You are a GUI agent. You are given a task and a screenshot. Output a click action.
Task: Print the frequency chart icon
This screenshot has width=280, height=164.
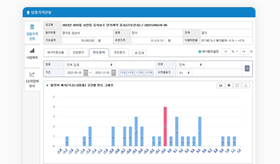pyautogui.click(x=229, y=85)
